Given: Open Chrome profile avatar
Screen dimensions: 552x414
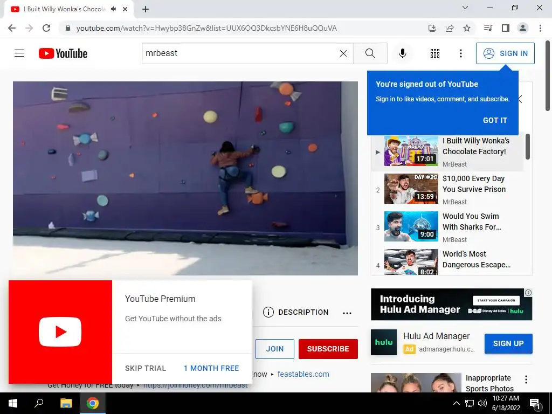Looking at the screenshot, I should 523,28.
